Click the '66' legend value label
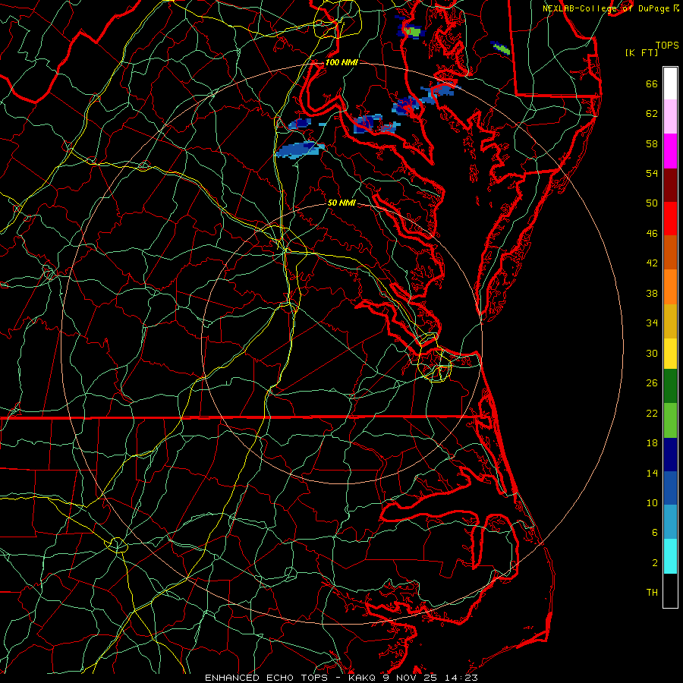The width and height of the screenshot is (683, 683). (652, 84)
